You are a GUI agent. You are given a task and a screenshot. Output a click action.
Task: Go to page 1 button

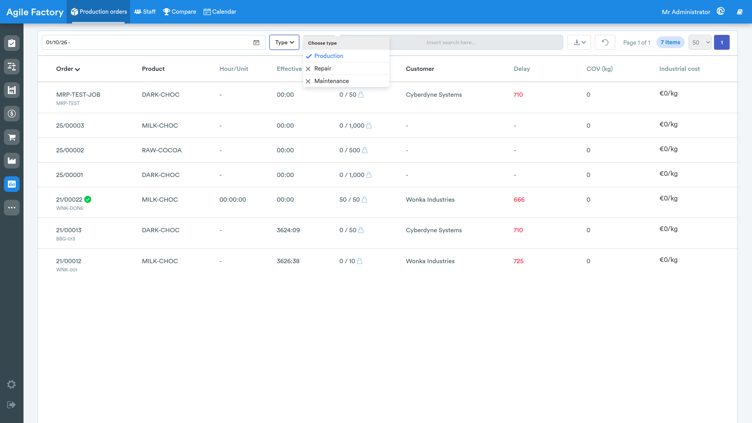click(x=721, y=42)
